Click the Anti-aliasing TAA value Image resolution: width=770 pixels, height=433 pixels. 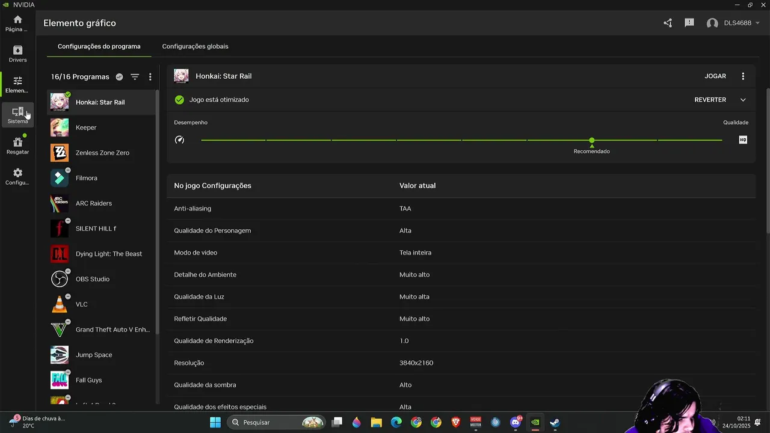[405, 209]
